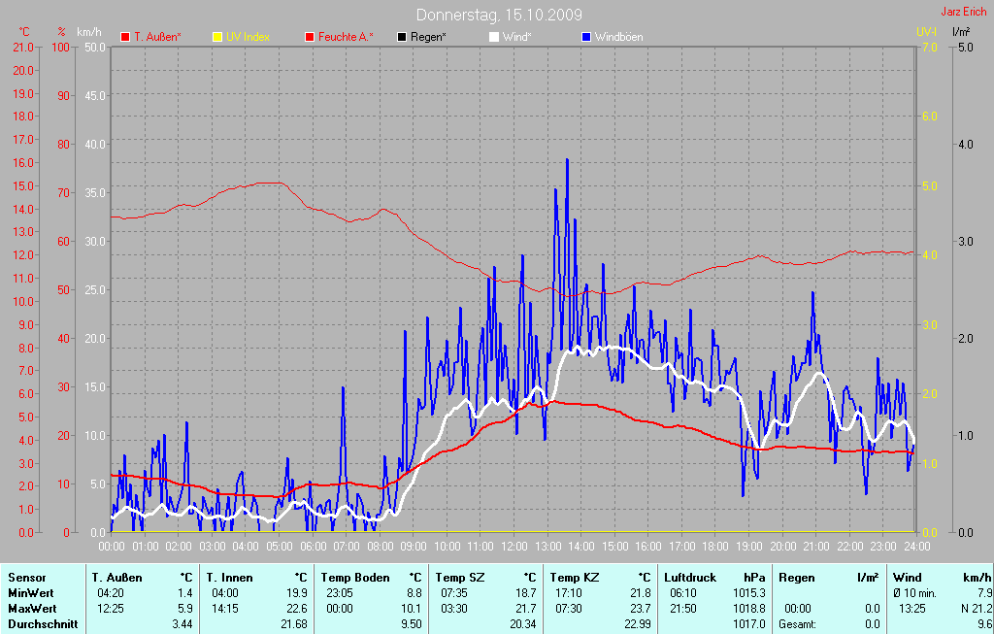The height and width of the screenshot is (634, 994).
Task: Click the '24:00' x-axis time label
Action: coord(916,546)
